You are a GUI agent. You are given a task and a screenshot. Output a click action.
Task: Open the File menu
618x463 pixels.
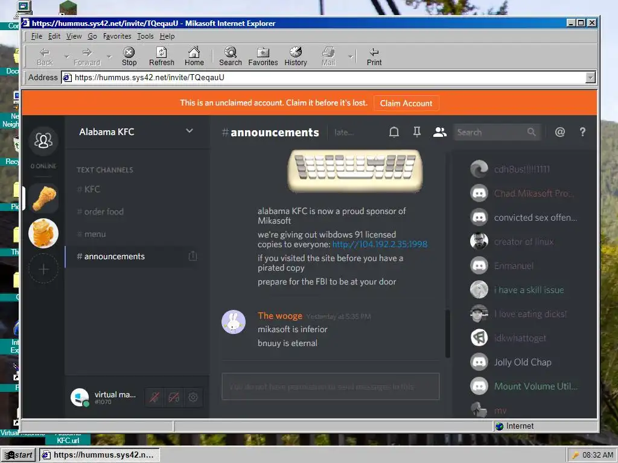coord(37,36)
